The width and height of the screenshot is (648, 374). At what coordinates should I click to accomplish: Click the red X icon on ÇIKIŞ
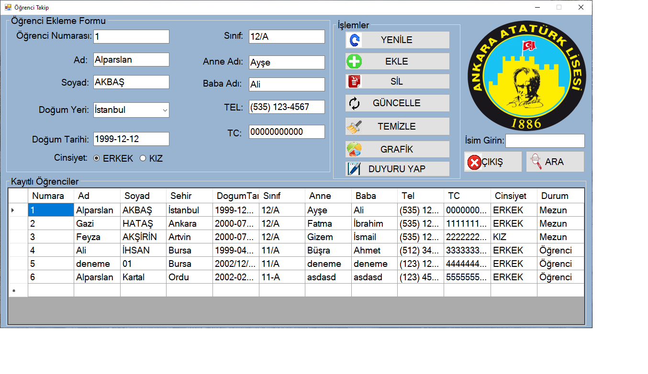(474, 162)
